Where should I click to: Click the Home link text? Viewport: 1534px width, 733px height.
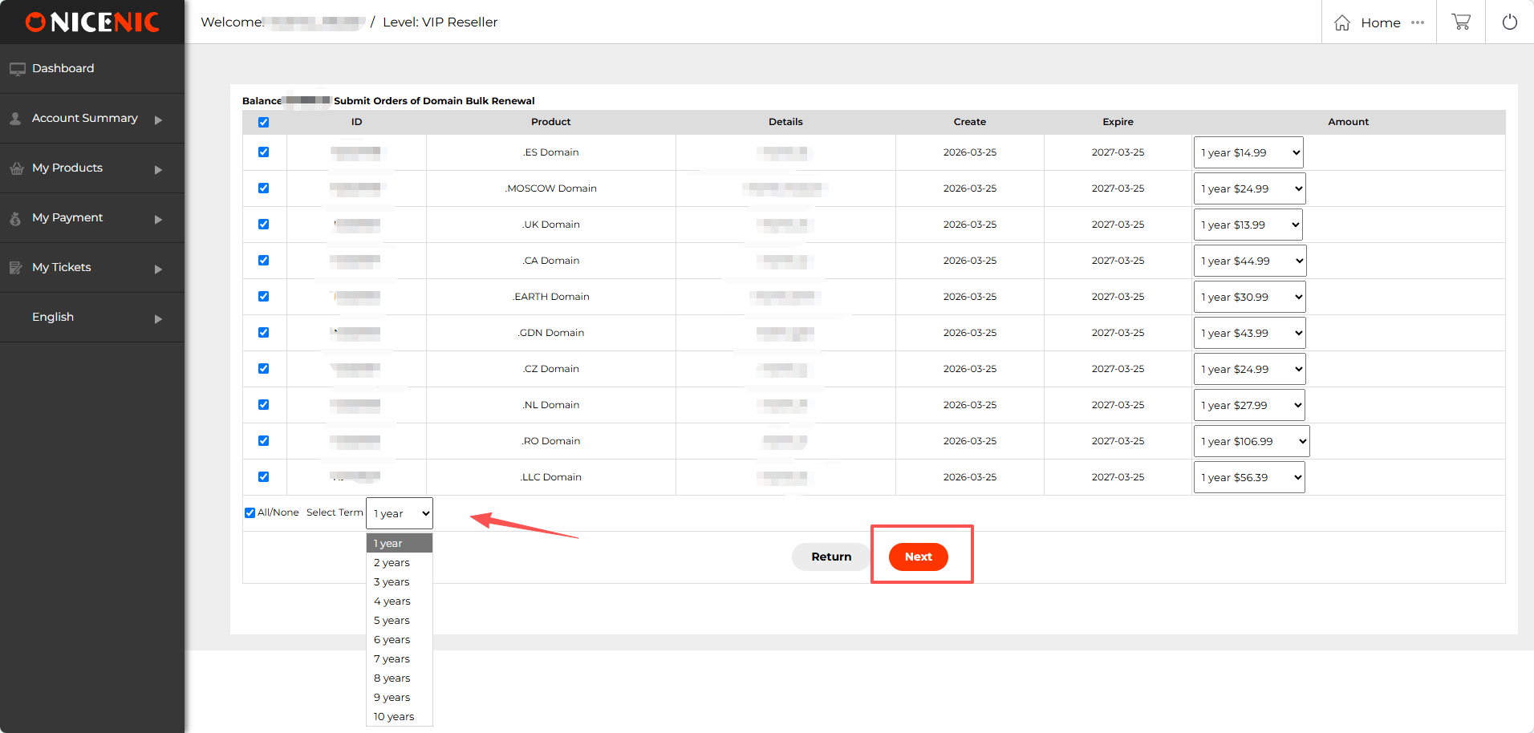(x=1381, y=23)
